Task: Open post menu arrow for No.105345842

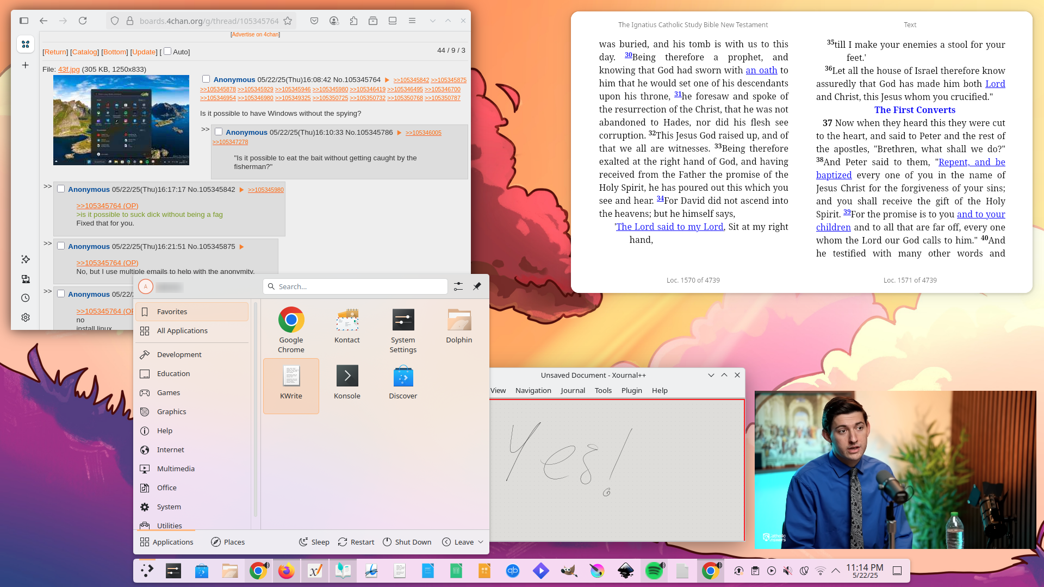Action: pyautogui.click(x=241, y=190)
